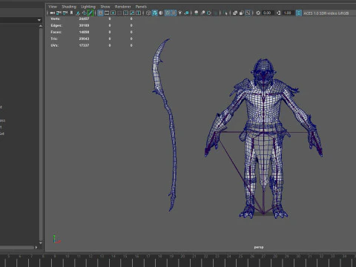Open the Show panel menu
This screenshot has width=356, height=267.
pos(105,7)
